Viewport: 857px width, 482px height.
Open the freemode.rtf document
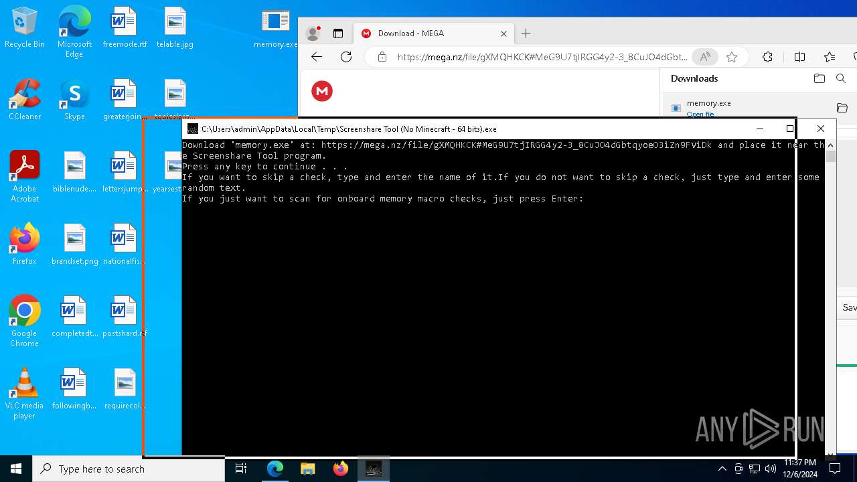point(125,28)
